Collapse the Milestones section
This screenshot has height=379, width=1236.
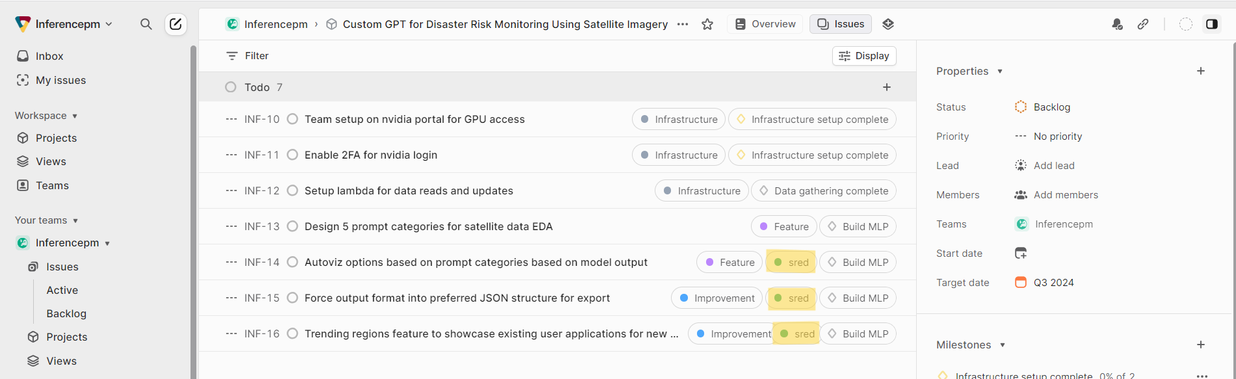1003,345
